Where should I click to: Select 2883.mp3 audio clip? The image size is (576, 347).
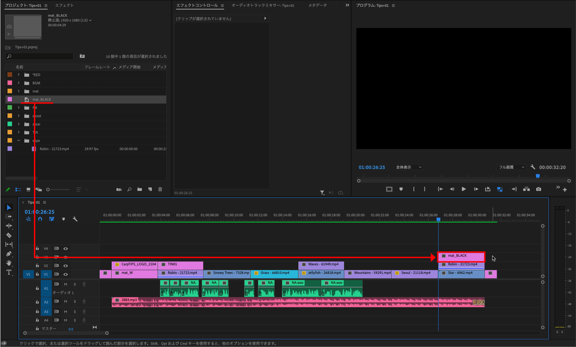(298, 302)
